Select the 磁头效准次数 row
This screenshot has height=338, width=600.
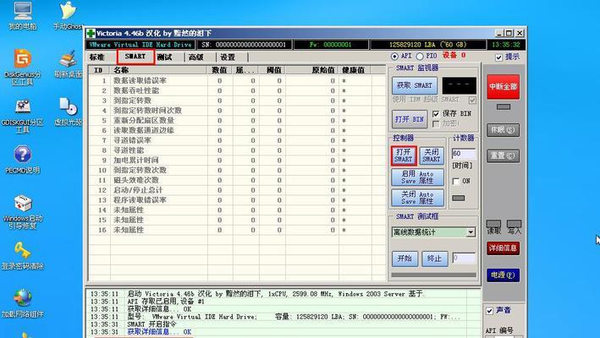(236, 180)
